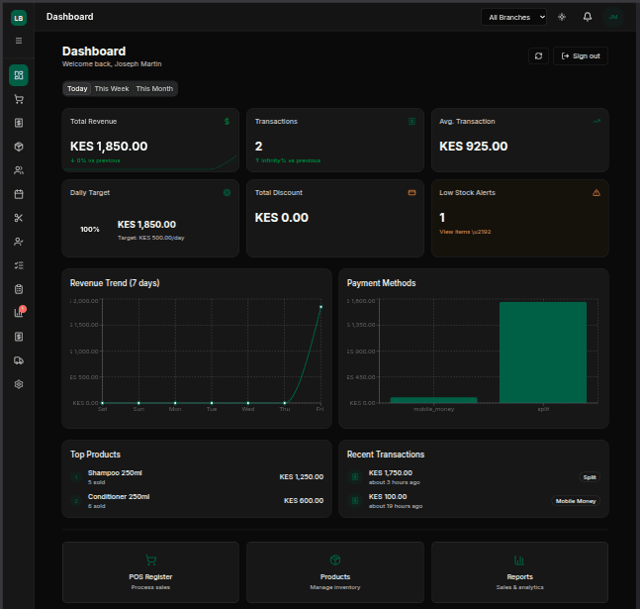Image resolution: width=640 pixels, height=609 pixels.
Task: Open the checklist tasks sidebar icon
Action: tap(19, 265)
